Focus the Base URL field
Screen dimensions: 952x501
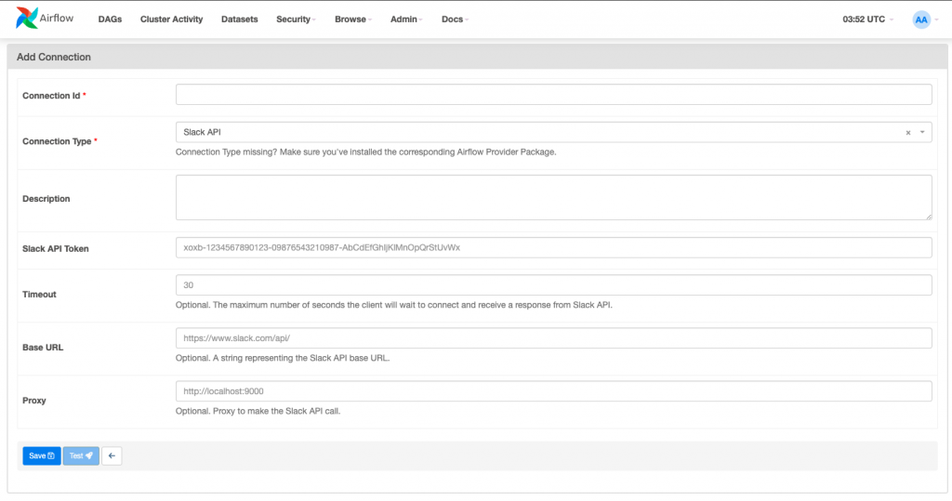pyautogui.click(x=554, y=337)
